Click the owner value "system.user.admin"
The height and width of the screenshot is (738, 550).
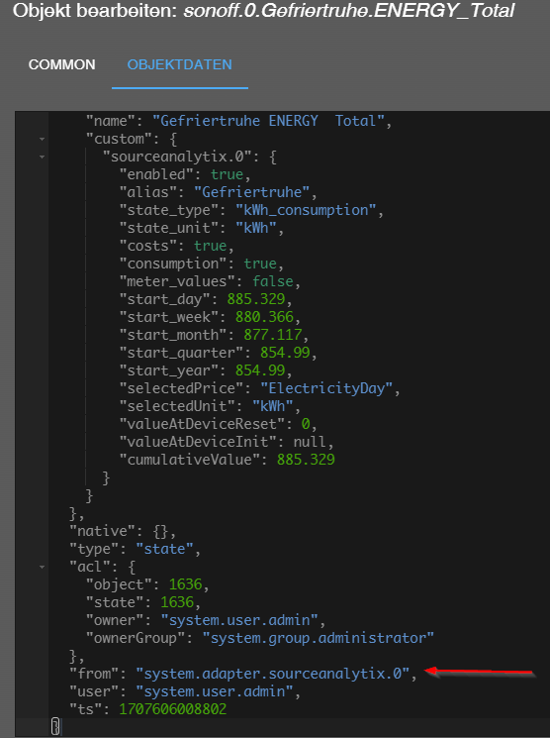[x=239, y=621]
